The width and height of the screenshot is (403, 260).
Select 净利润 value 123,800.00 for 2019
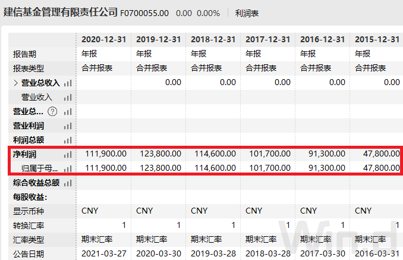coord(160,154)
